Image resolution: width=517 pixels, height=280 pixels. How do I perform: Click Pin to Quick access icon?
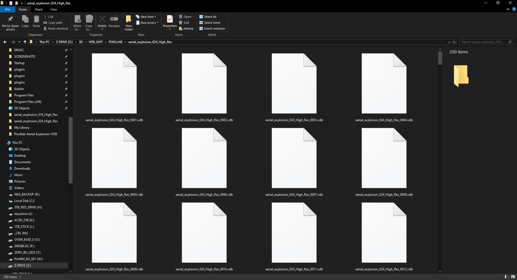pyautogui.click(x=11, y=19)
